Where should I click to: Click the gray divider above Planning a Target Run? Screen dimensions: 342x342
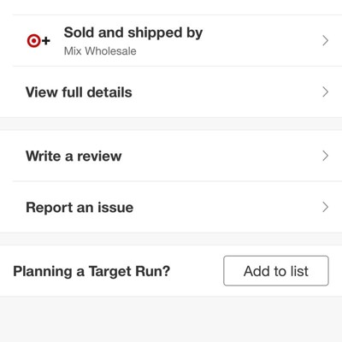171,239
